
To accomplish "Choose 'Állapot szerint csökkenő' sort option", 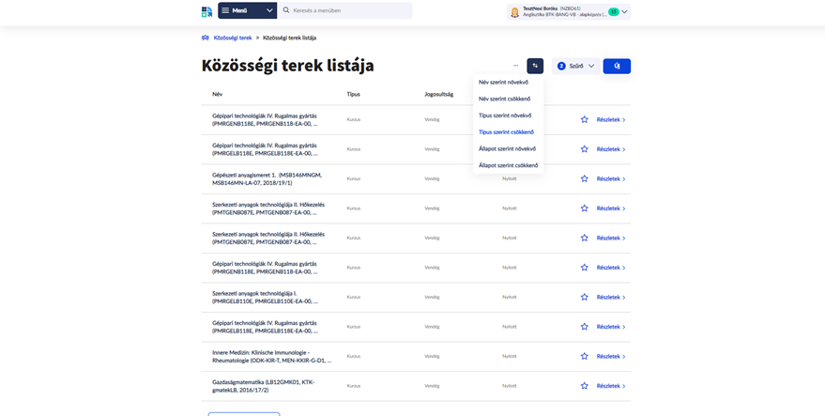I will point(507,165).
